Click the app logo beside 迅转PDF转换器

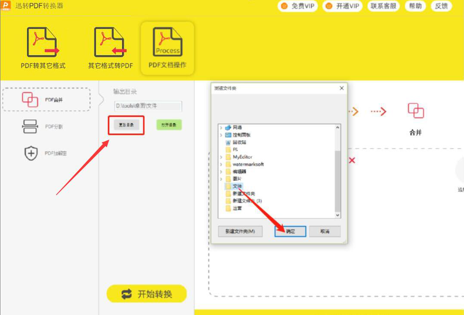(6, 5)
